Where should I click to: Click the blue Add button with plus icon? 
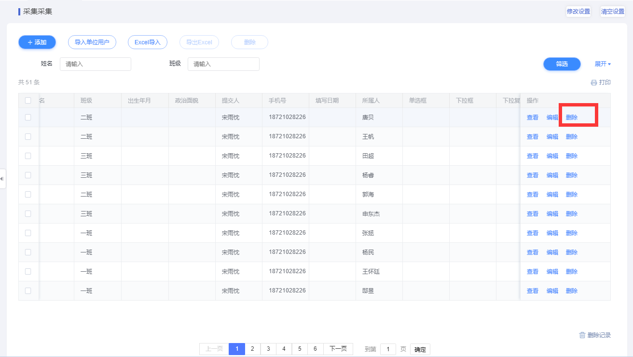pyautogui.click(x=37, y=42)
